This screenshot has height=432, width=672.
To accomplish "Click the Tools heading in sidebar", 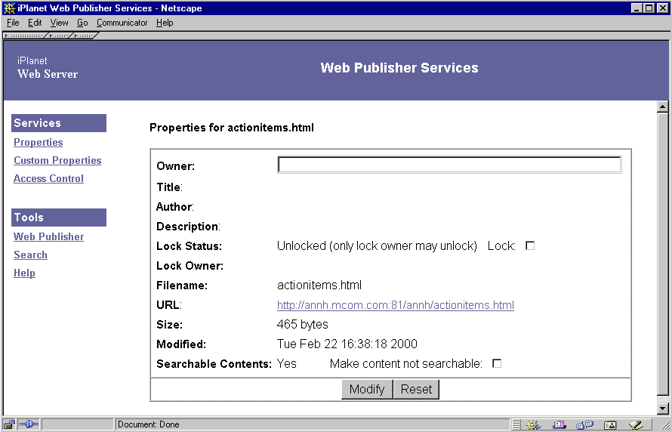I will (x=59, y=218).
